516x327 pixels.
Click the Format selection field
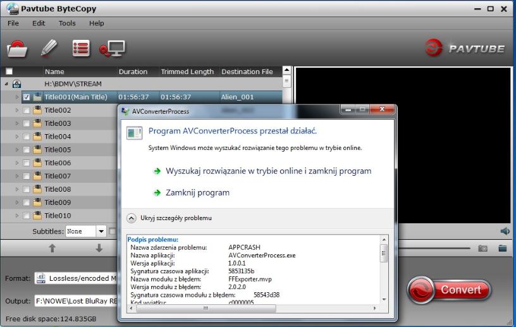(x=76, y=278)
